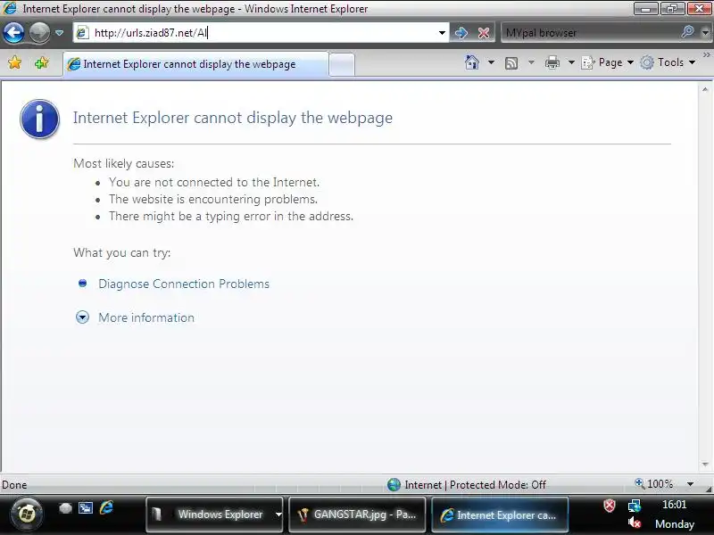This screenshot has width=714, height=535.
Task: Click the blue information icon
Action: coord(39,119)
